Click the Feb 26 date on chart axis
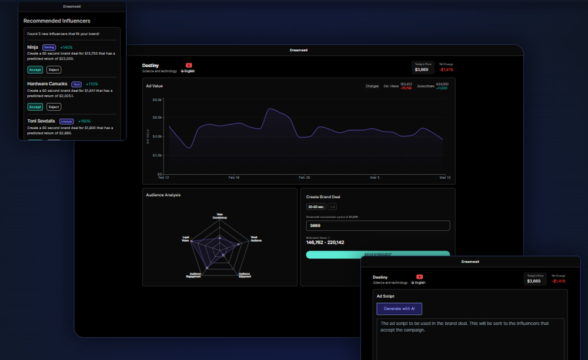 (304, 178)
